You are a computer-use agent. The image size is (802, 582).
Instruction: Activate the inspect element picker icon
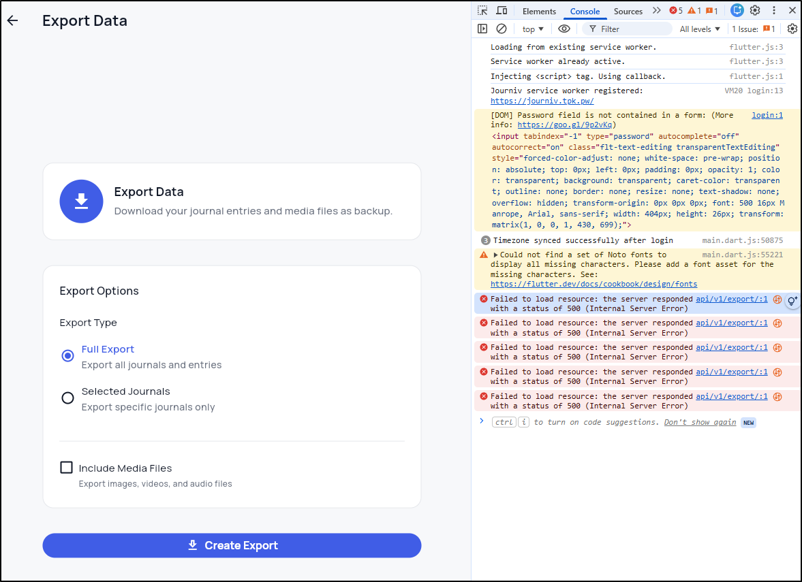click(482, 11)
